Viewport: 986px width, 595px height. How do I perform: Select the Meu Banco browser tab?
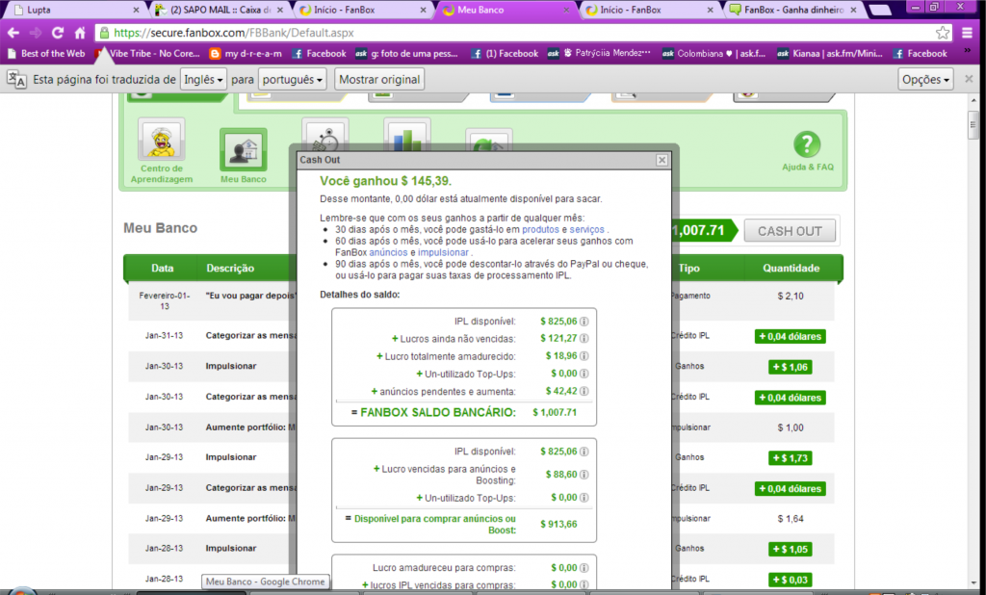click(505, 10)
